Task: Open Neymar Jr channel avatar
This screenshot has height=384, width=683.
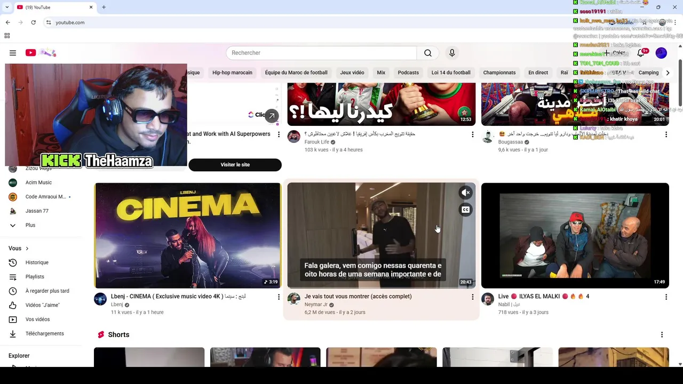Action: [x=293, y=299]
